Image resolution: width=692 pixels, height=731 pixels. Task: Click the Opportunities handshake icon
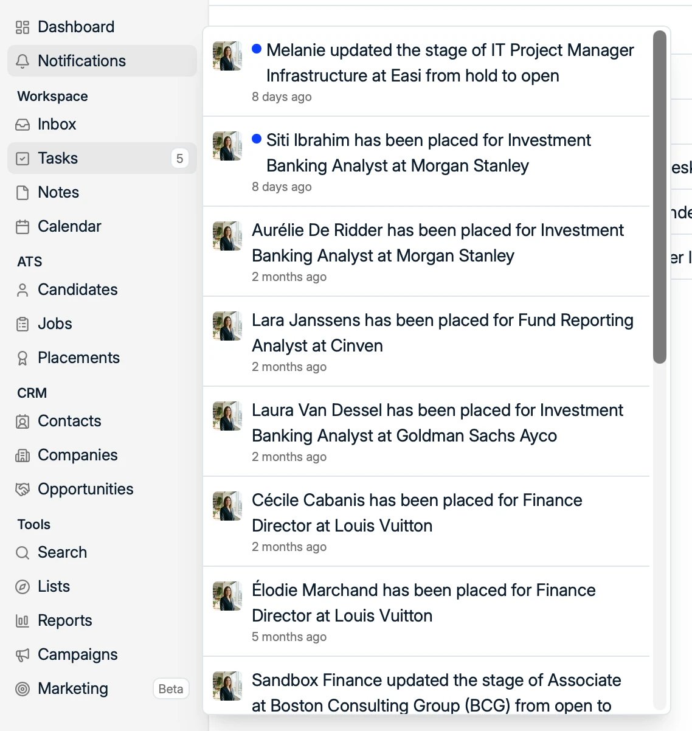pyautogui.click(x=22, y=489)
